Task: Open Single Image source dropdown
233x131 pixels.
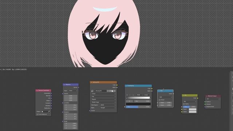Action: coord(103,102)
